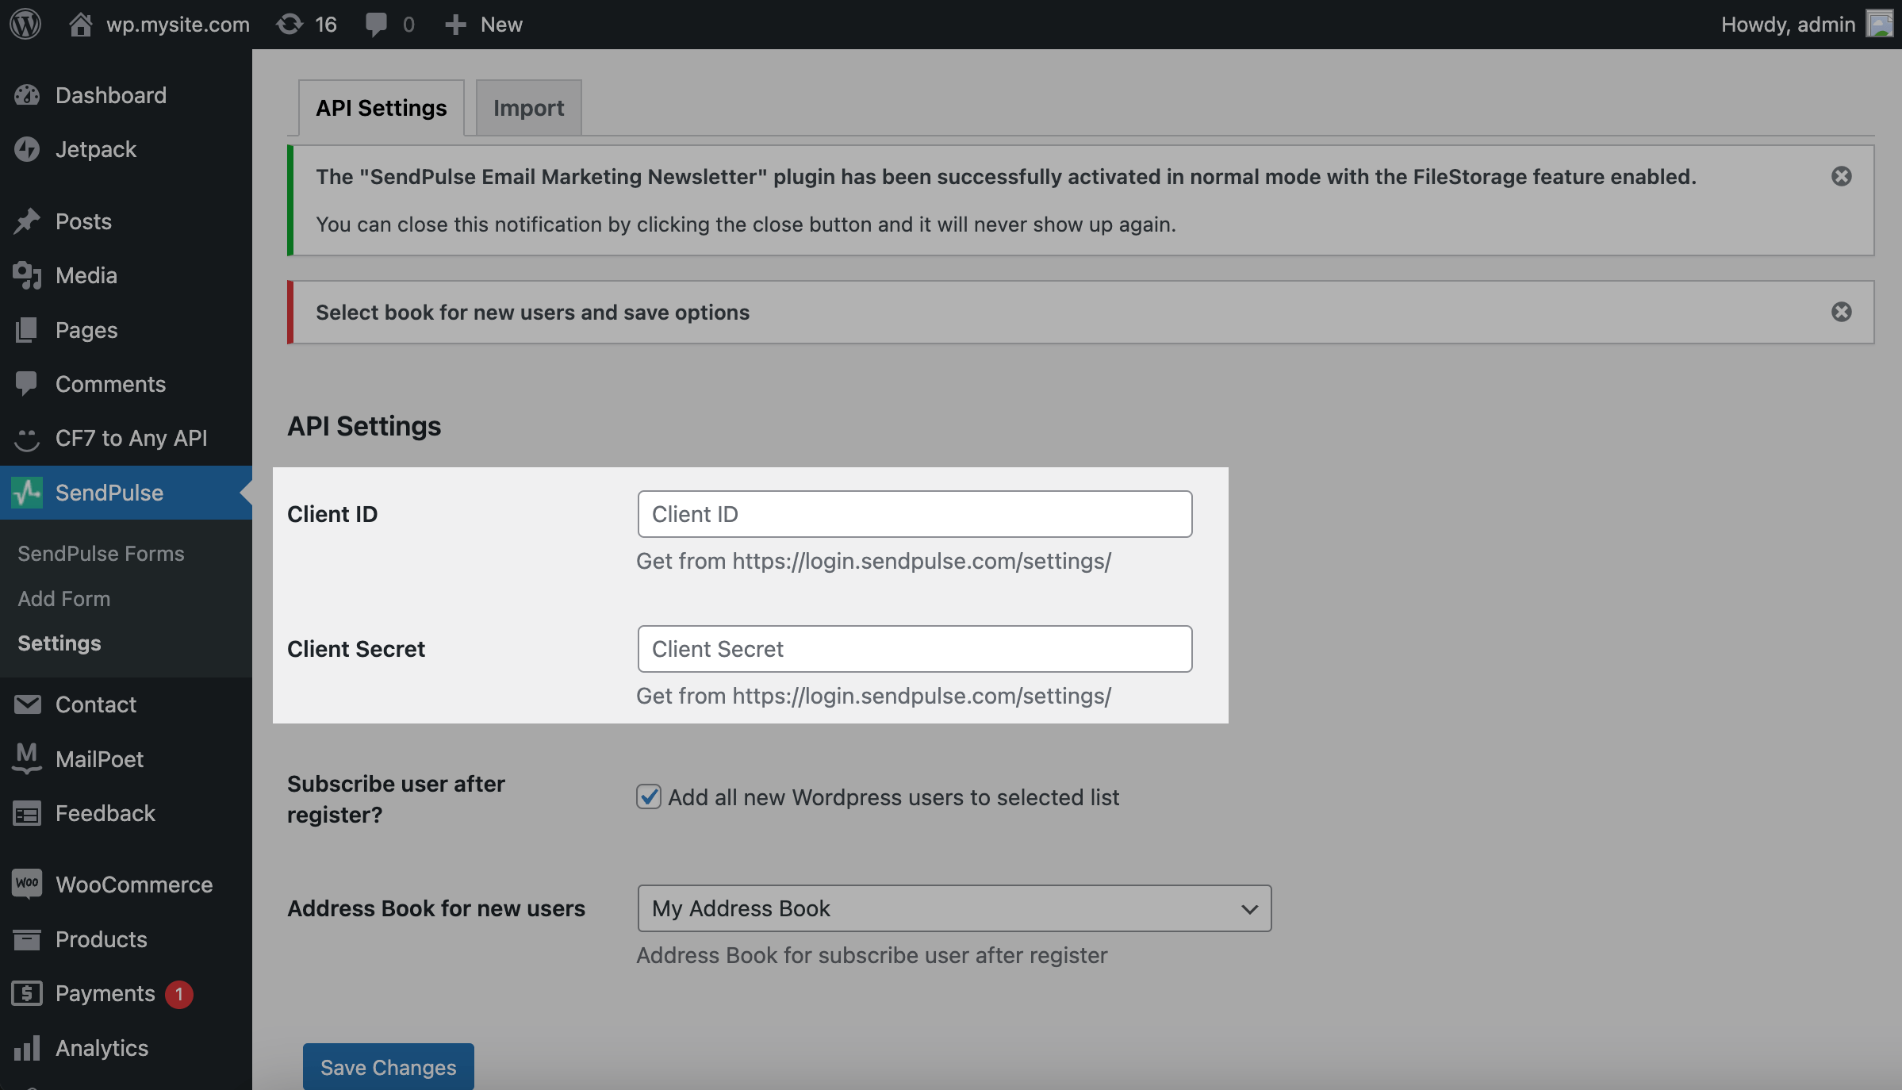The height and width of the screenshot is (1090, 1902).
Task: Click the WordPress logo icon
Action: tap(25, 24)
